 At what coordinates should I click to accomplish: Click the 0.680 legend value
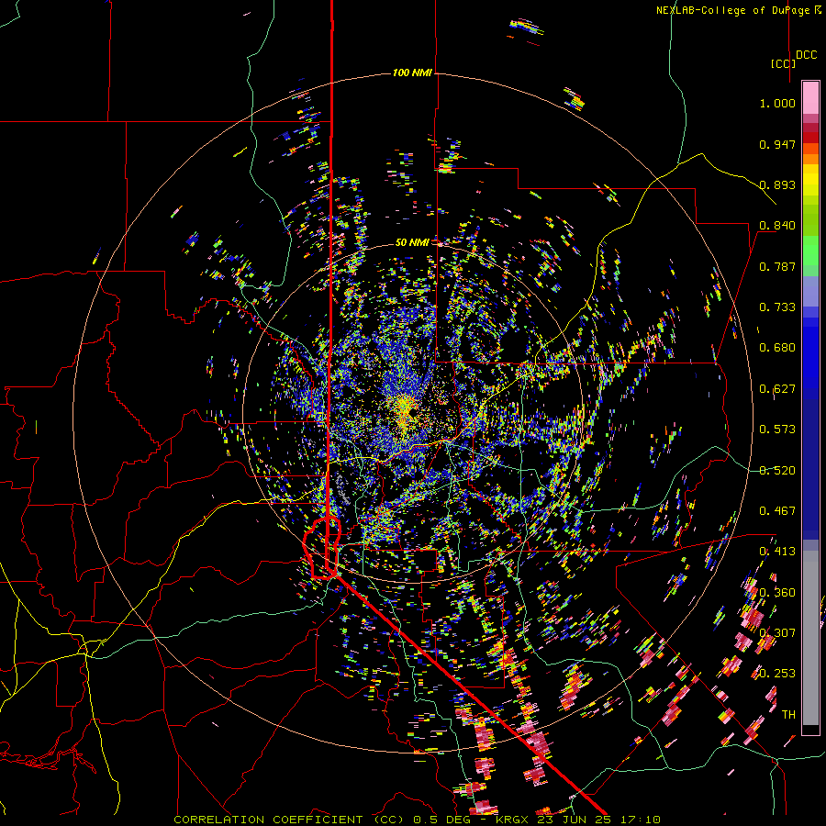(777, 348)
